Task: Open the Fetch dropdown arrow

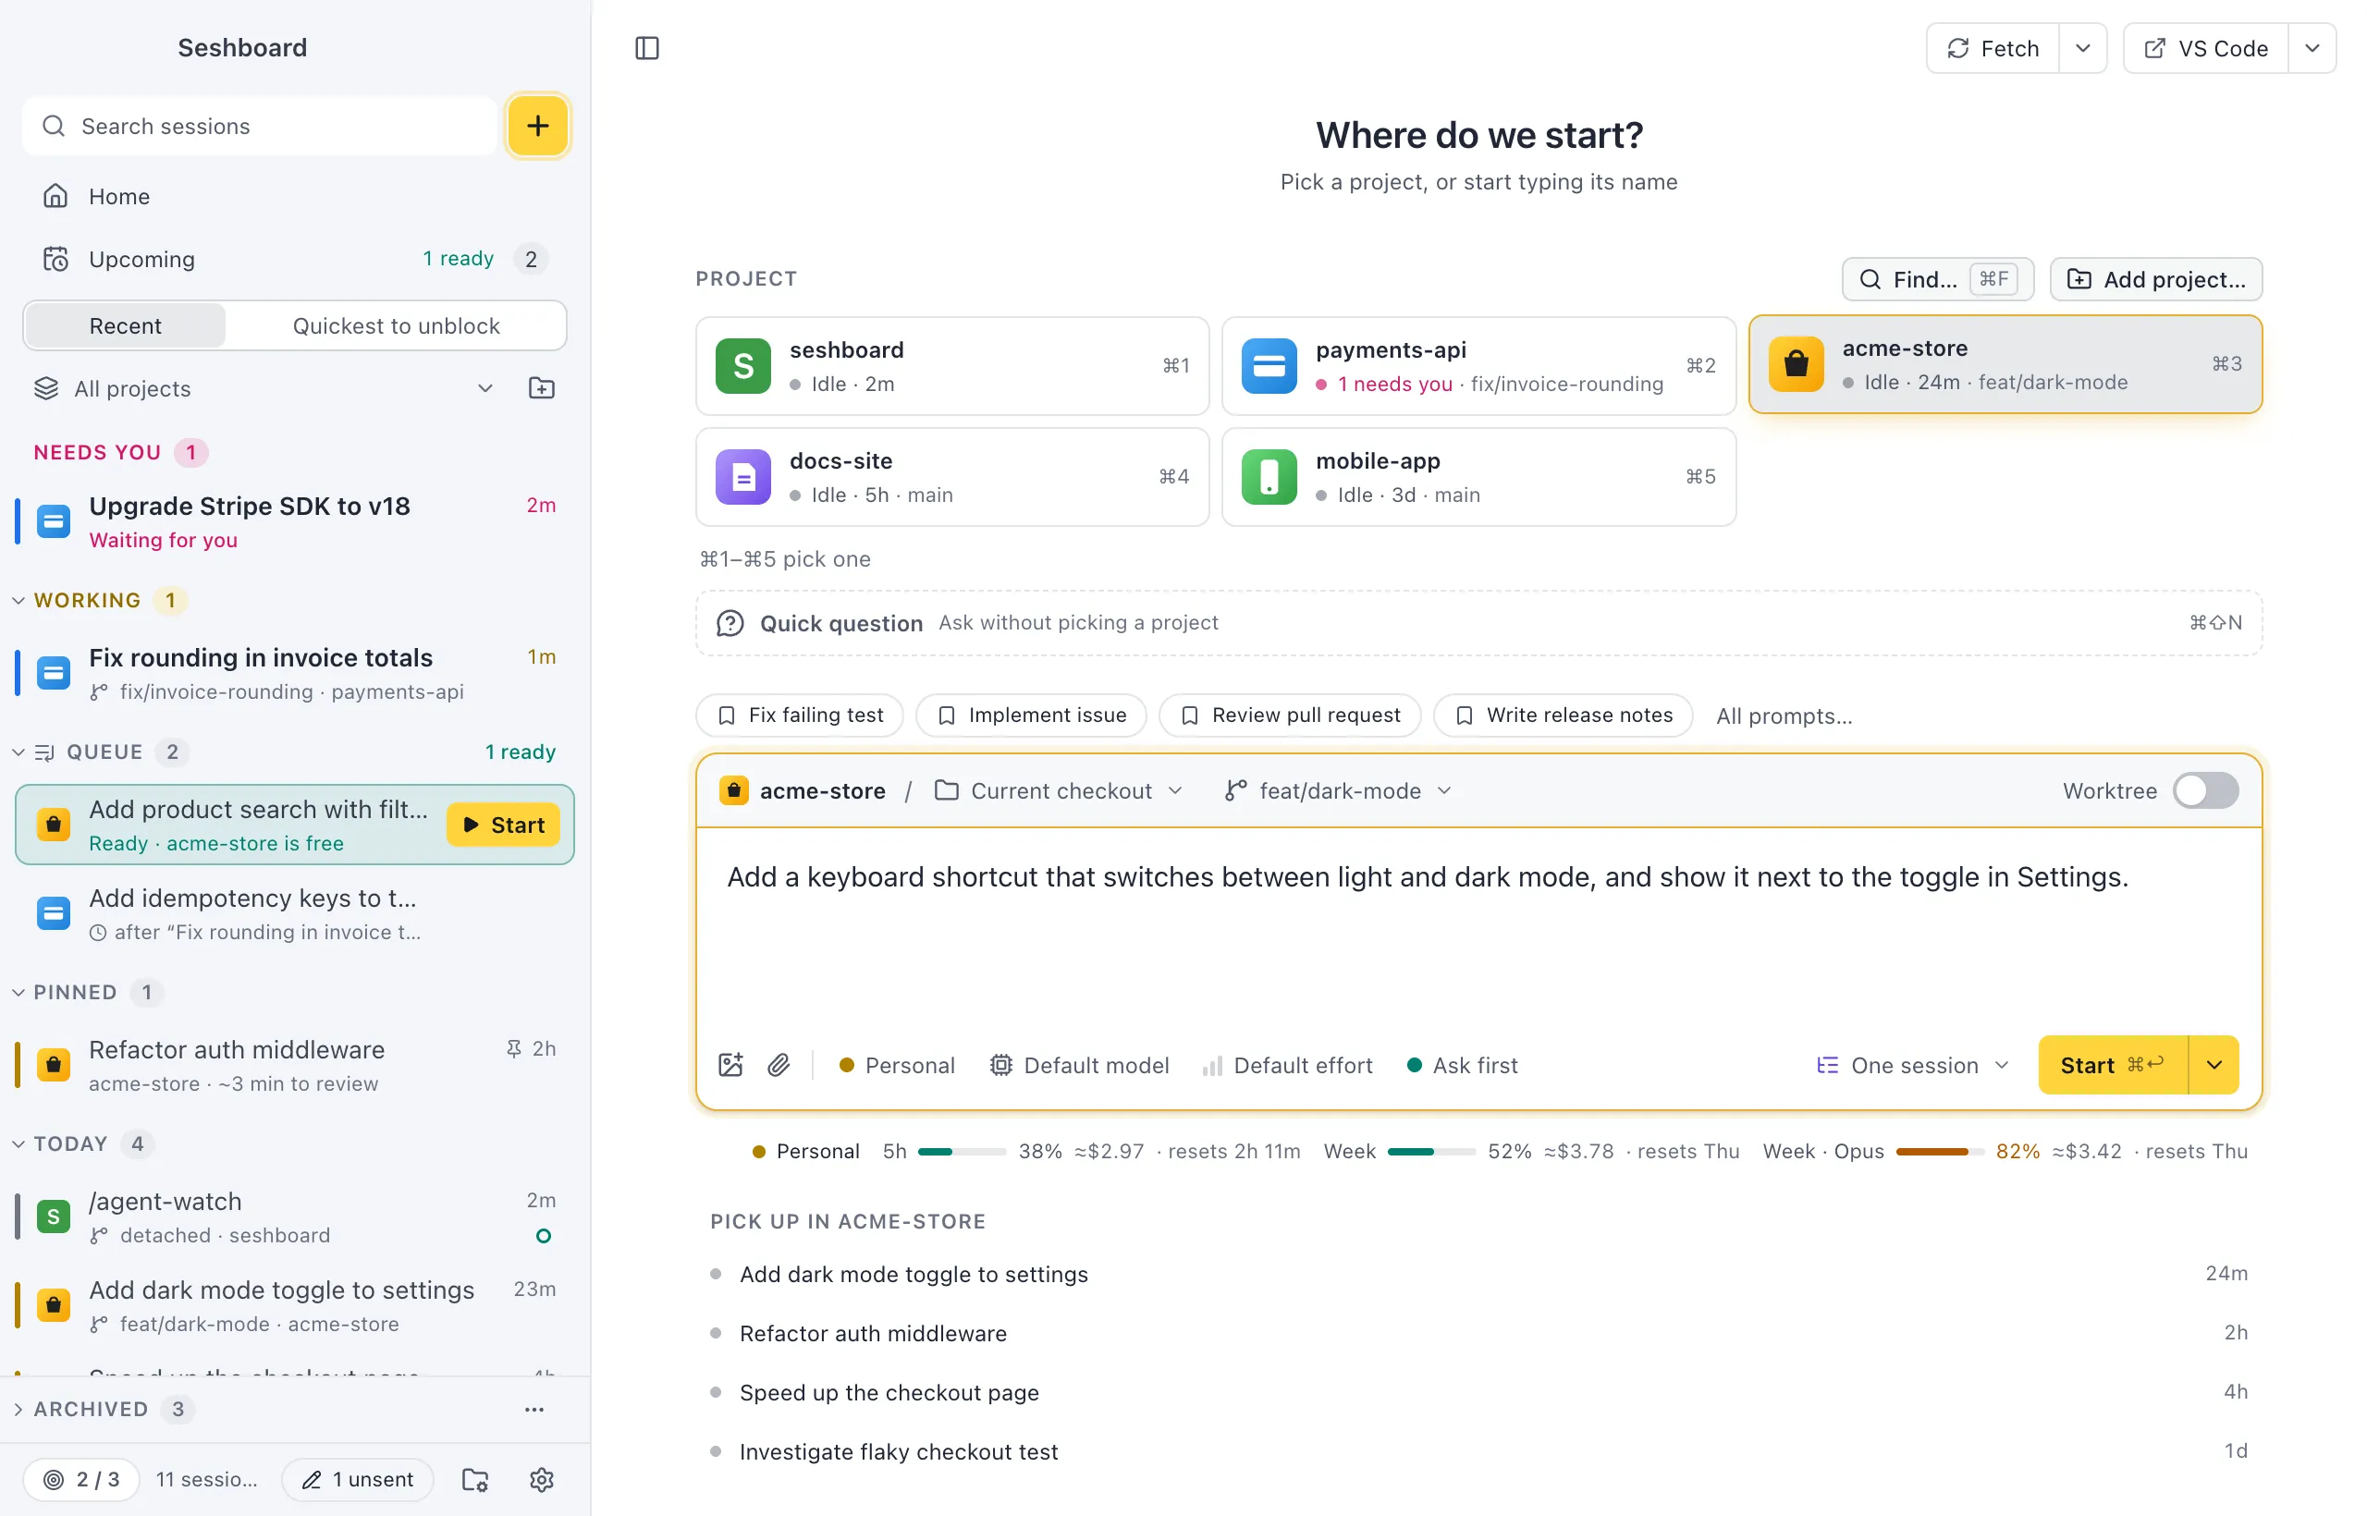Action: (2082, 48)
